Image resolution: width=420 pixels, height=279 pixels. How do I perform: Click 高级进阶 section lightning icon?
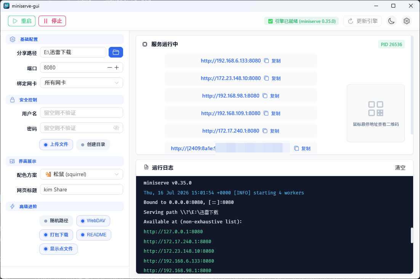tap(12, 207)
